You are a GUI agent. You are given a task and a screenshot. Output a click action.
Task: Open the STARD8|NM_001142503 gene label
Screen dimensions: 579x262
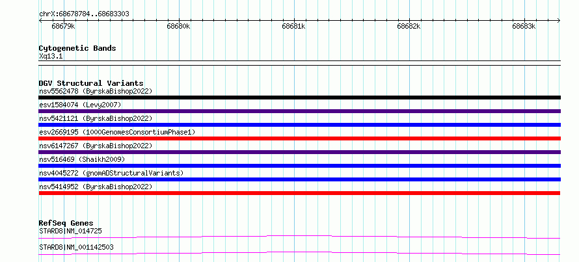point(76,247)
